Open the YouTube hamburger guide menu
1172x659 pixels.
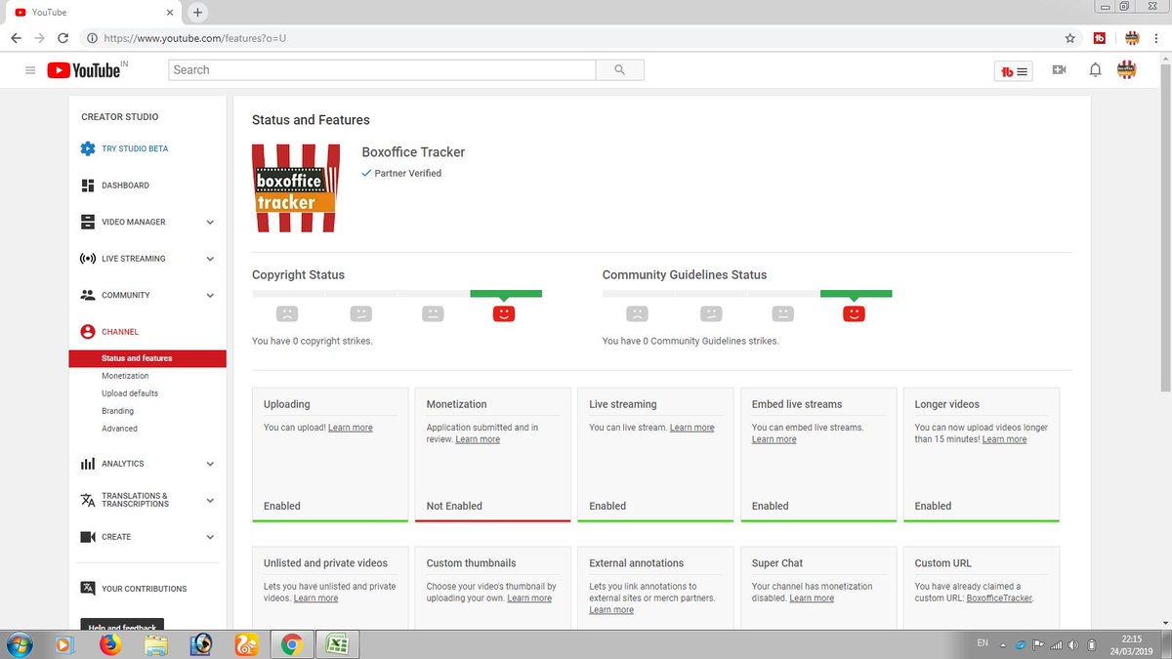[x=30, y=70]
